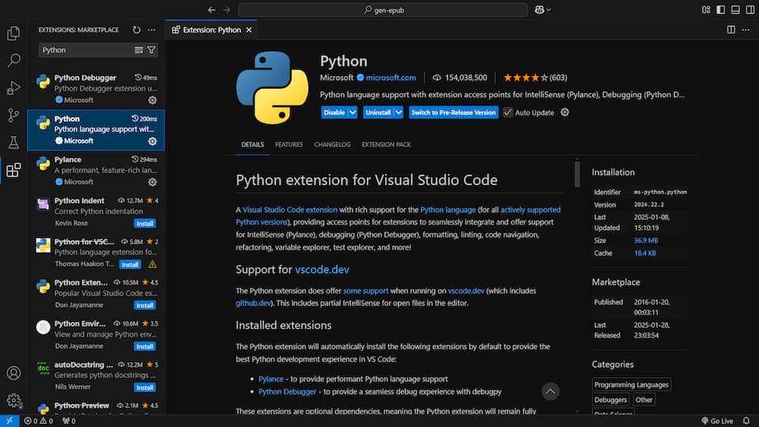The height and width of the screenshot is (427, 759).
Task: Expand the Disable button dropdown arrow
Action: click(x=353, y=112)
